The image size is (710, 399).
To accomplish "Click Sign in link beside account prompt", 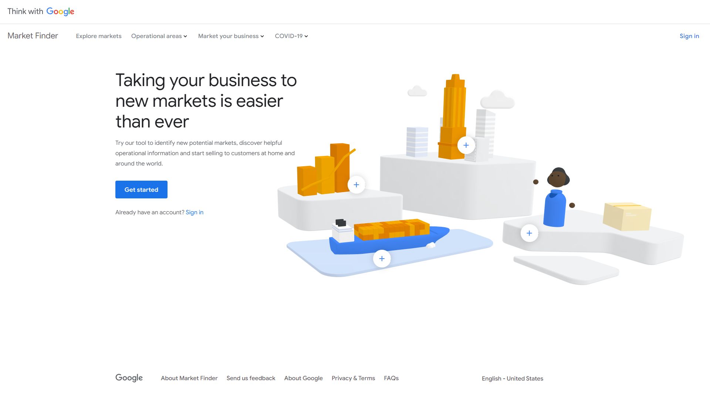I will [195, 212].
